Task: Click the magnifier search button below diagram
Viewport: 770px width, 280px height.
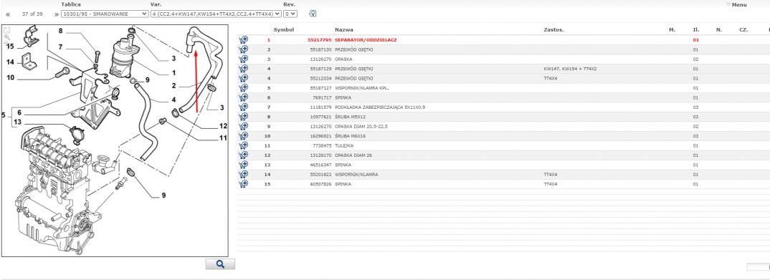Action: click(x=220, y=264)
